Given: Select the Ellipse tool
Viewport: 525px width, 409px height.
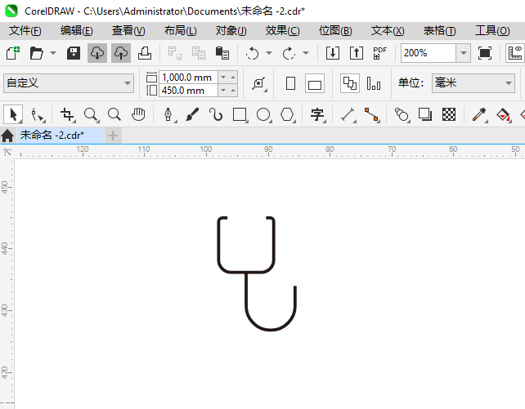Looking at the screenshot, I should coord(263,114).
